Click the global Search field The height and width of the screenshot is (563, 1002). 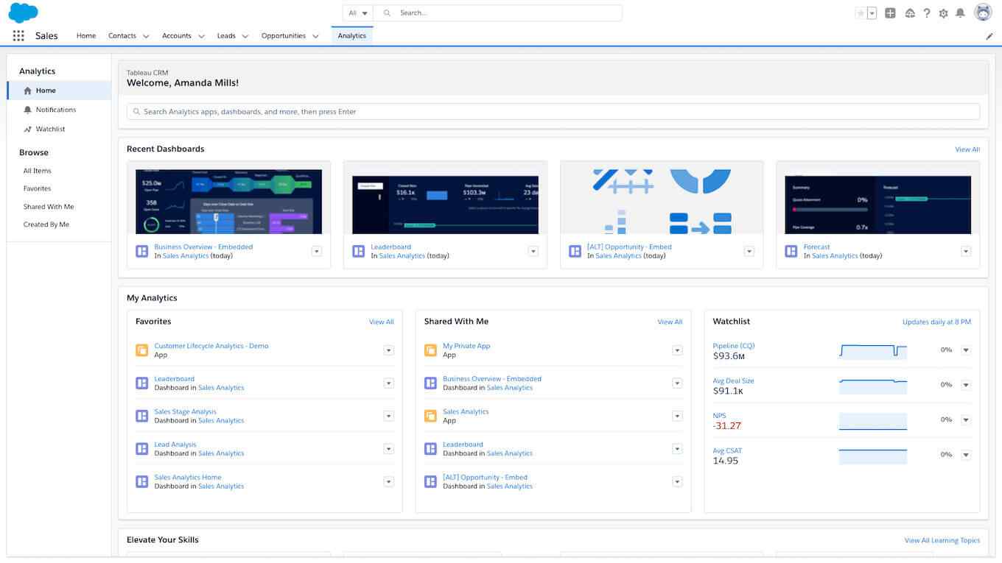[x=498, y=13]
